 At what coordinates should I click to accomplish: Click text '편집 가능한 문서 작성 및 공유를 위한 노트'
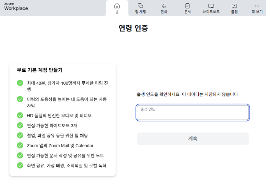(x=65, y=156)
